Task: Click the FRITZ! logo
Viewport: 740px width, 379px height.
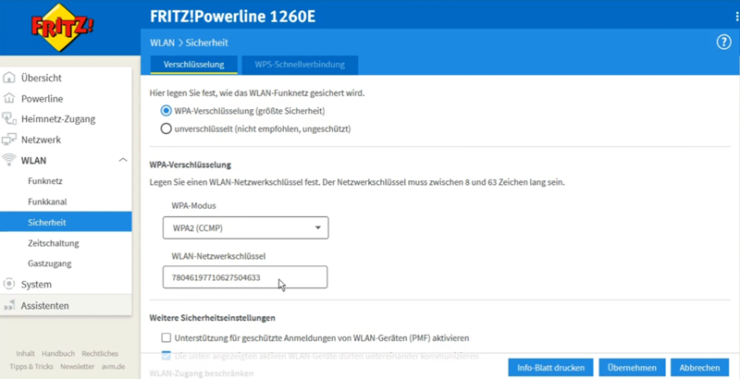Action: (x=62, y=27)
